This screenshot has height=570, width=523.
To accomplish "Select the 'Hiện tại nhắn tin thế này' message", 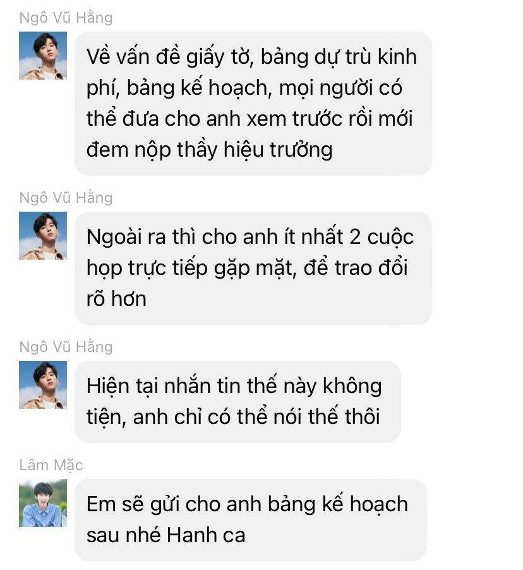I will pyautogui.click(x=237, y=402).
